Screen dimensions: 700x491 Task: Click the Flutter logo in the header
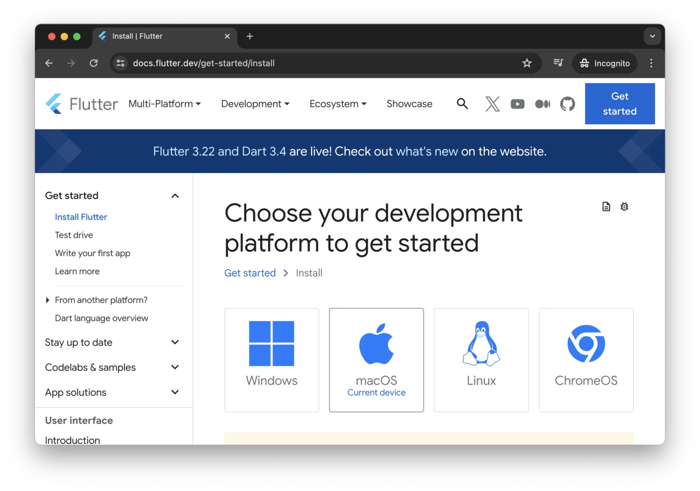[81, 104]
